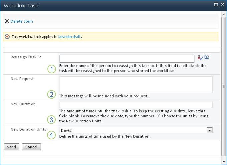The image size is (227, 165).
Task: Open the Keynote draft link
Action: pos(69,37)
